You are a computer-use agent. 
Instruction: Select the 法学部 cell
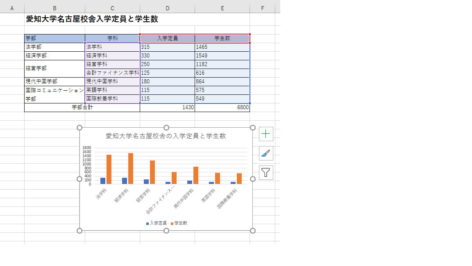point(54,47)
